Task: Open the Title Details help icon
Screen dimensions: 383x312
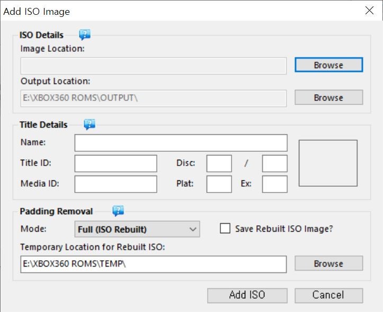Action: coord(90,124)
